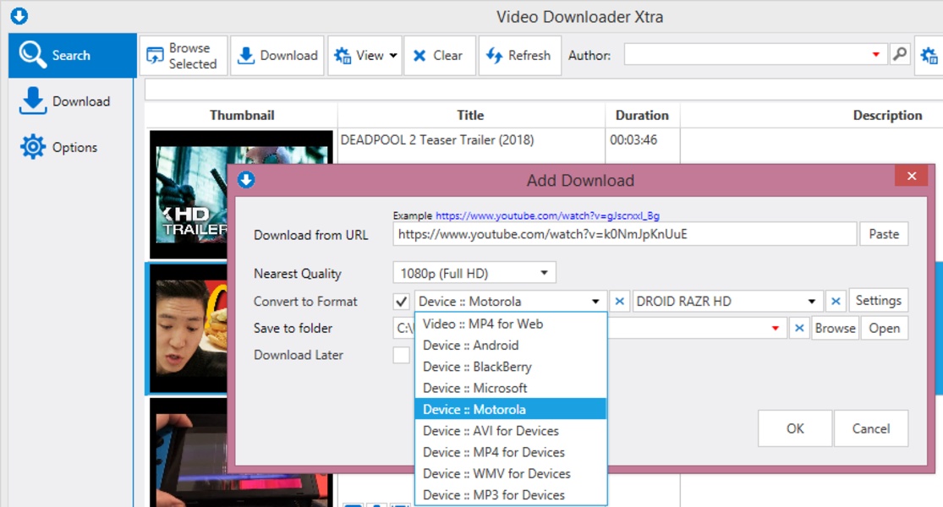The height and width of the screenshot is (507, 943).
Task: Open the View dropdown menu
Action: point(366,56)
